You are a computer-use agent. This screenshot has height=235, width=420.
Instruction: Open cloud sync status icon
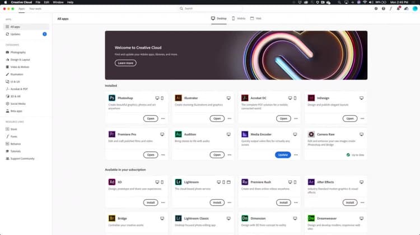click(407, 8)
